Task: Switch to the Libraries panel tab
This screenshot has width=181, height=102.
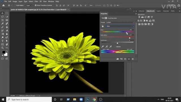Action: coord(142,11)
